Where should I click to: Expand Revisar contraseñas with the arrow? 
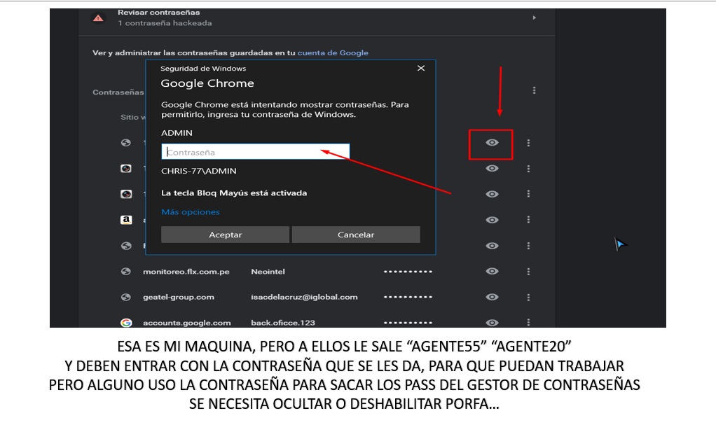(x=534, y=18)
